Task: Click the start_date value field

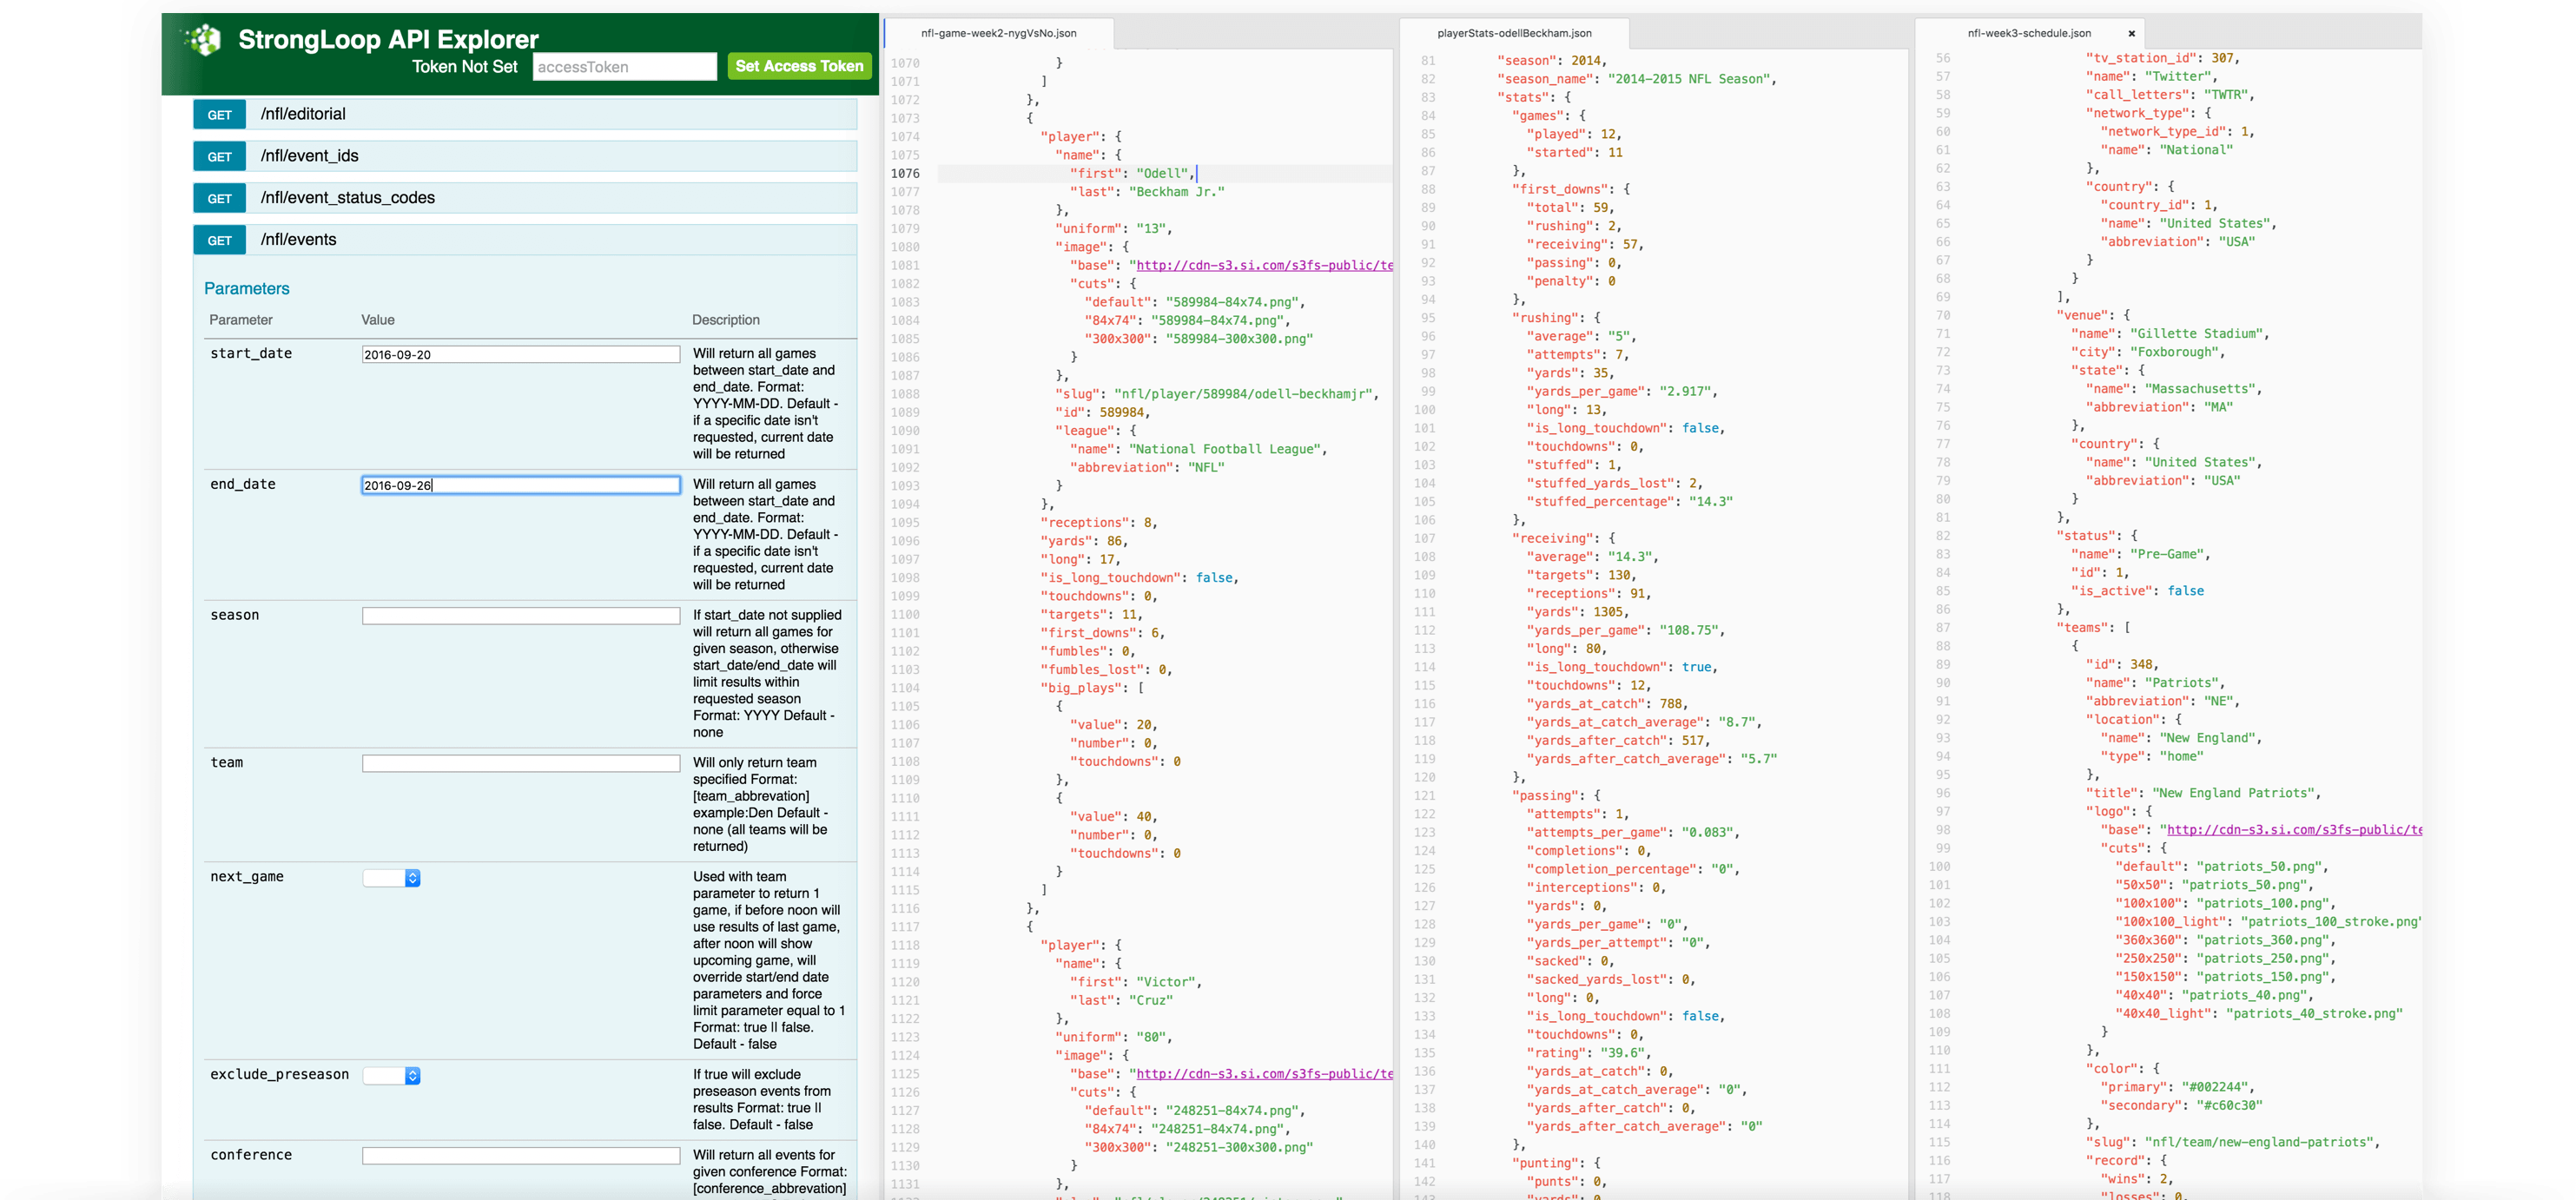Action: coord(520,355)
